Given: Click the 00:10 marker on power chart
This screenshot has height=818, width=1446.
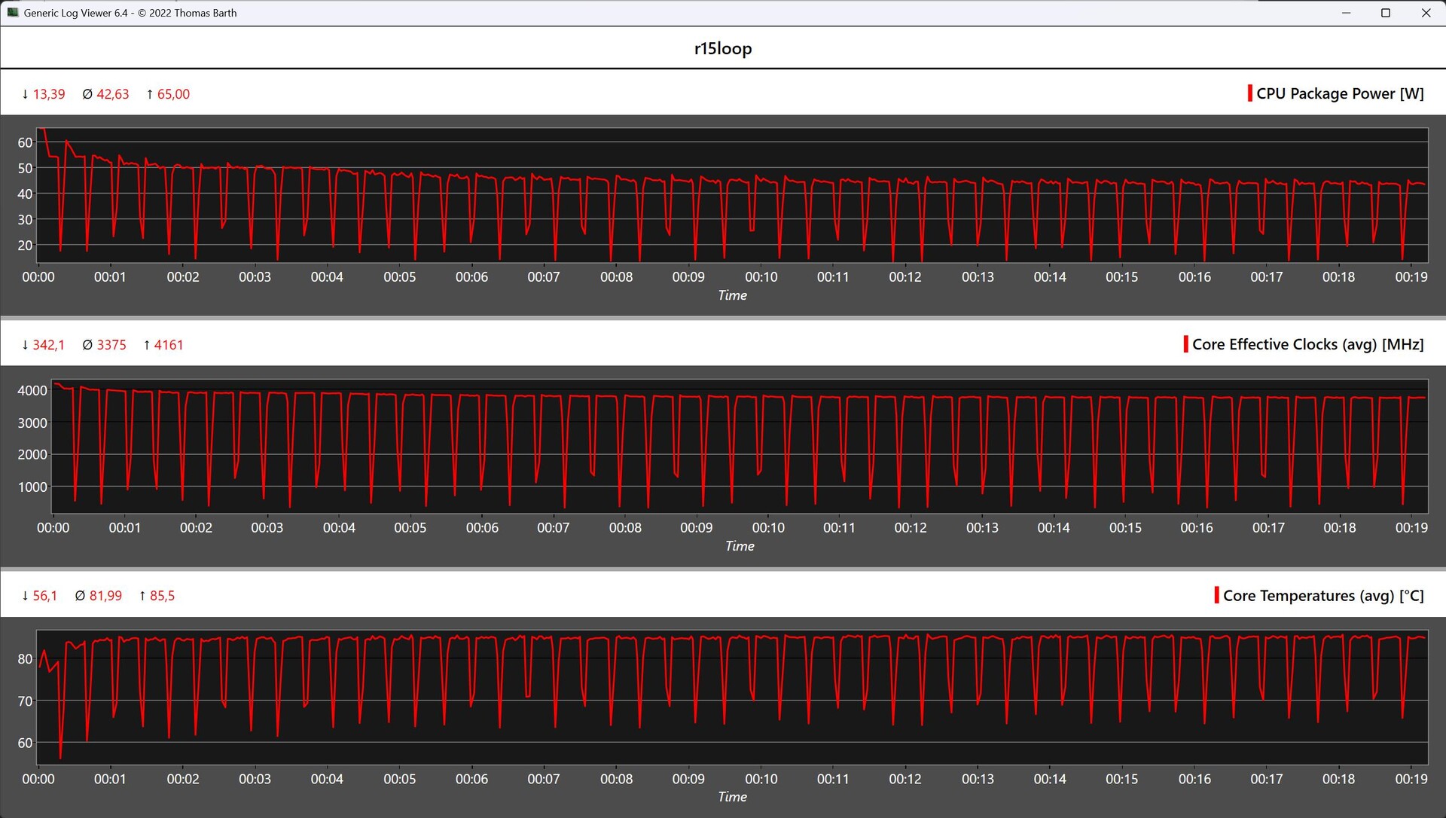Looking at the screenshot, I should [761, 277].
